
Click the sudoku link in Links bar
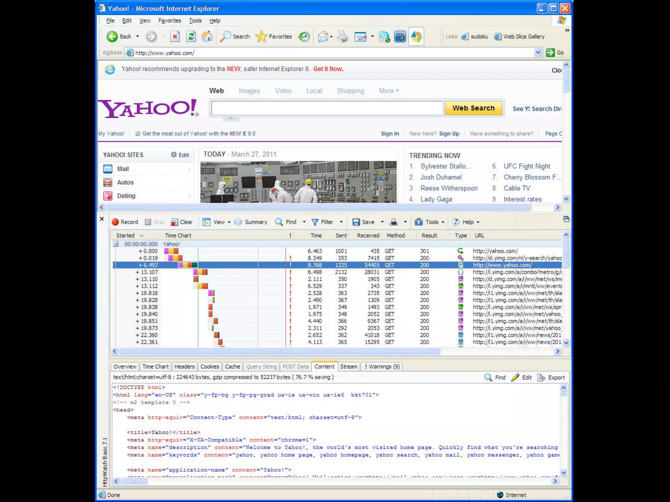[x=475, y=37]
